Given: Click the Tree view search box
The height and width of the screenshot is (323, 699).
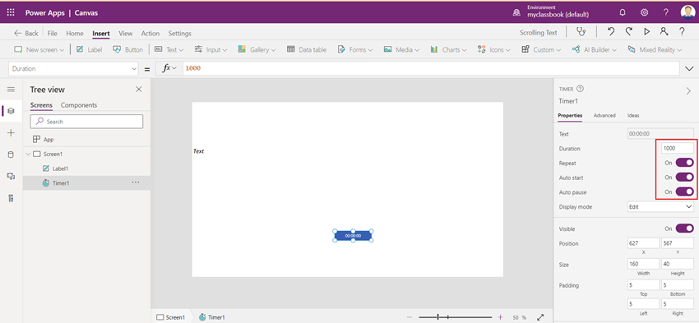Looking at the screenshot, I should click(86, 121).
